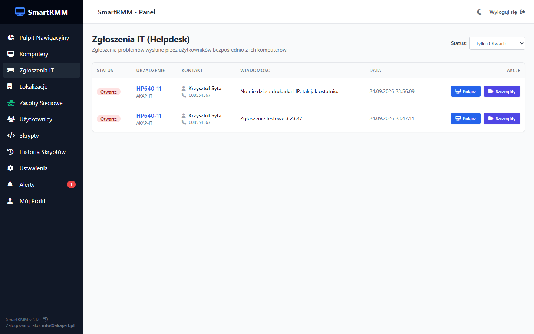
Task: Open Szczegóły for the Zgłoszenie testowe ticket
Action: (x=502, y=118)
